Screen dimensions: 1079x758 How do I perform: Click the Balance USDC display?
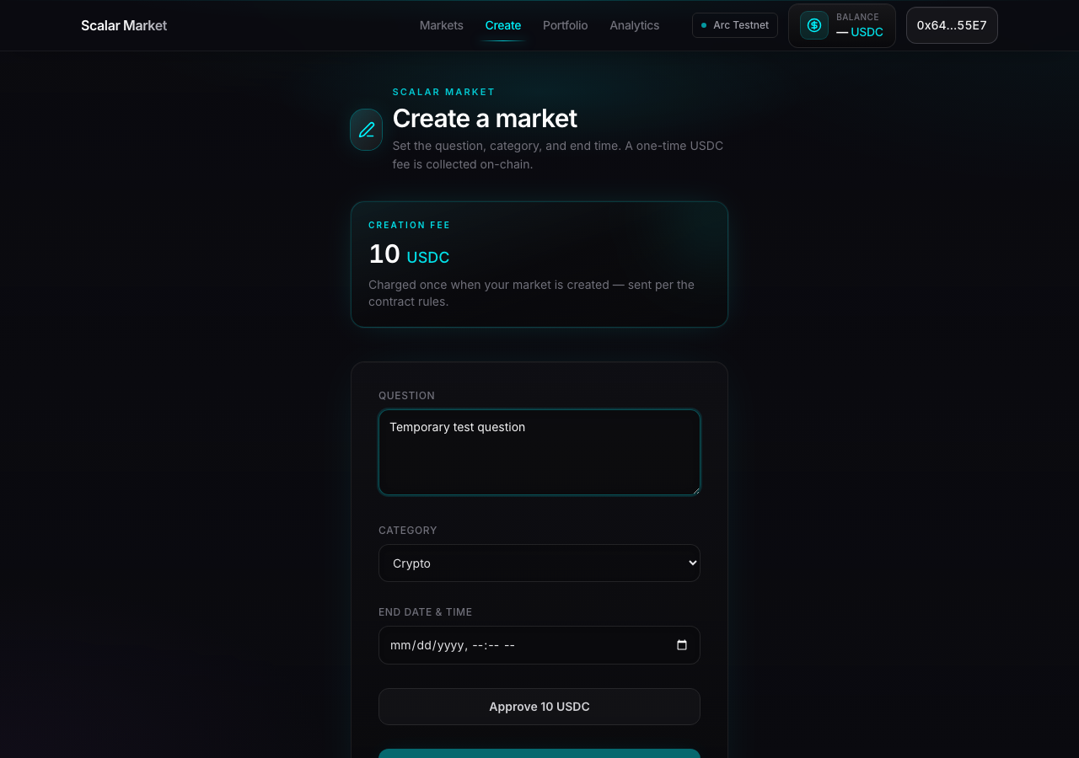(842, 25)
